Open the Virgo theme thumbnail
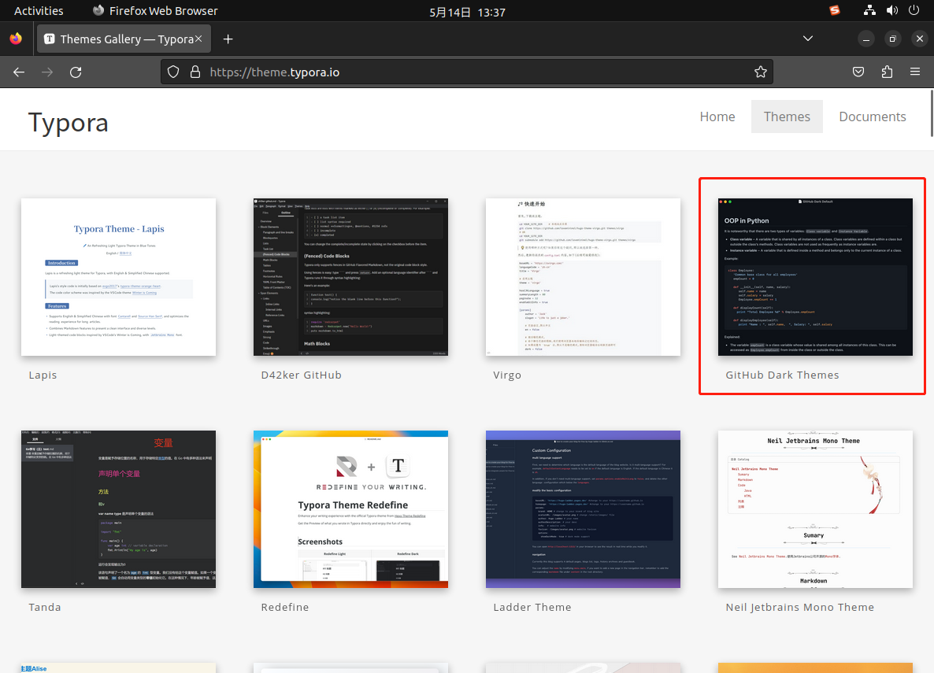934x673 pixels. click(583, 277)
